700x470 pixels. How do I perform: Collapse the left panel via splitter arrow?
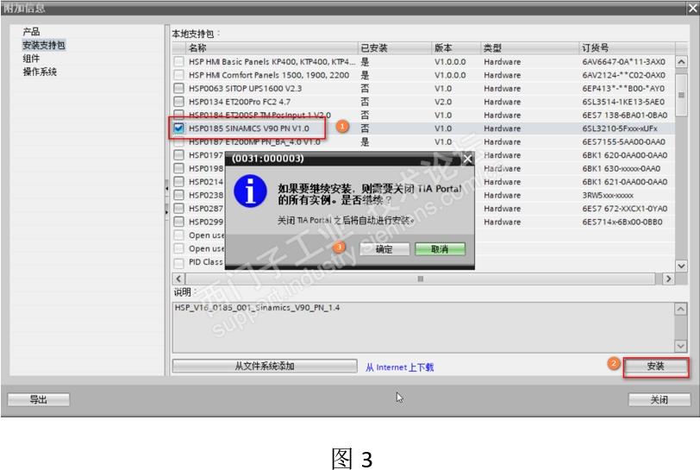pyautogui.click(x=167, y=189)
